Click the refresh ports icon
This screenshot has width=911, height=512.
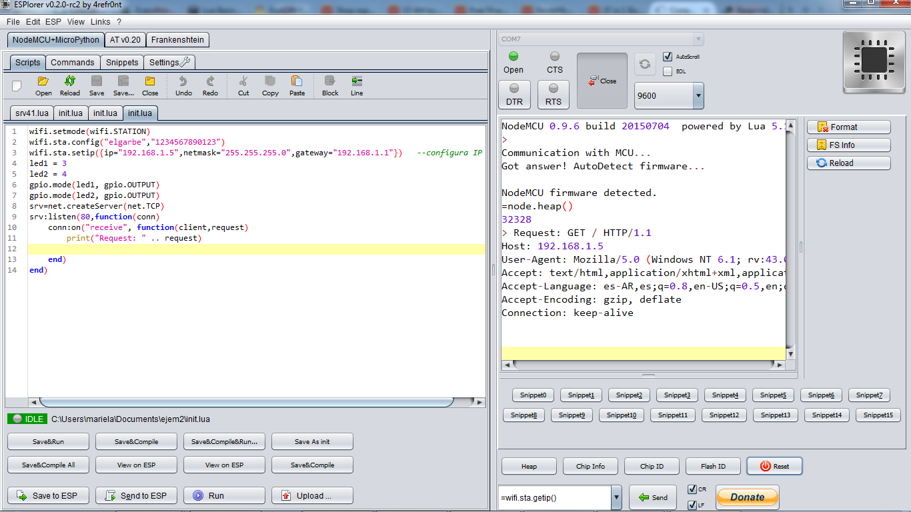(x=645, y=64)
